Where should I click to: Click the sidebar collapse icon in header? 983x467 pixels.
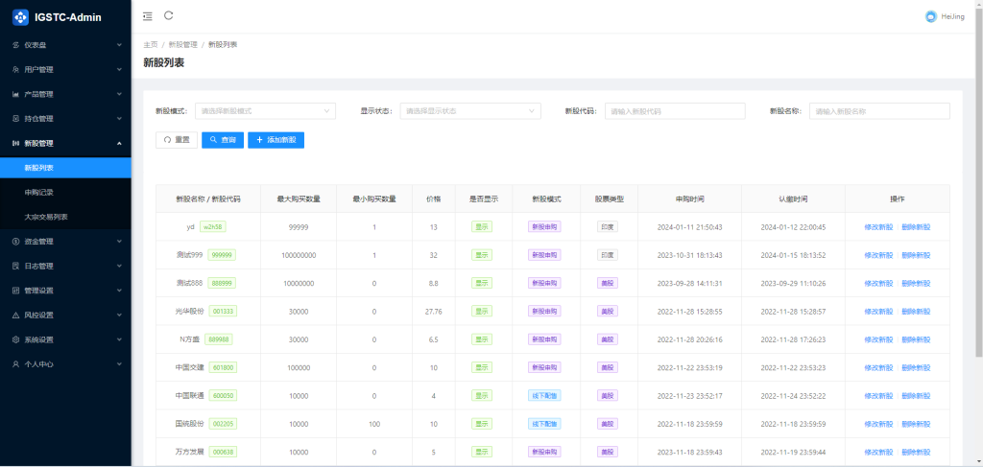147,16
